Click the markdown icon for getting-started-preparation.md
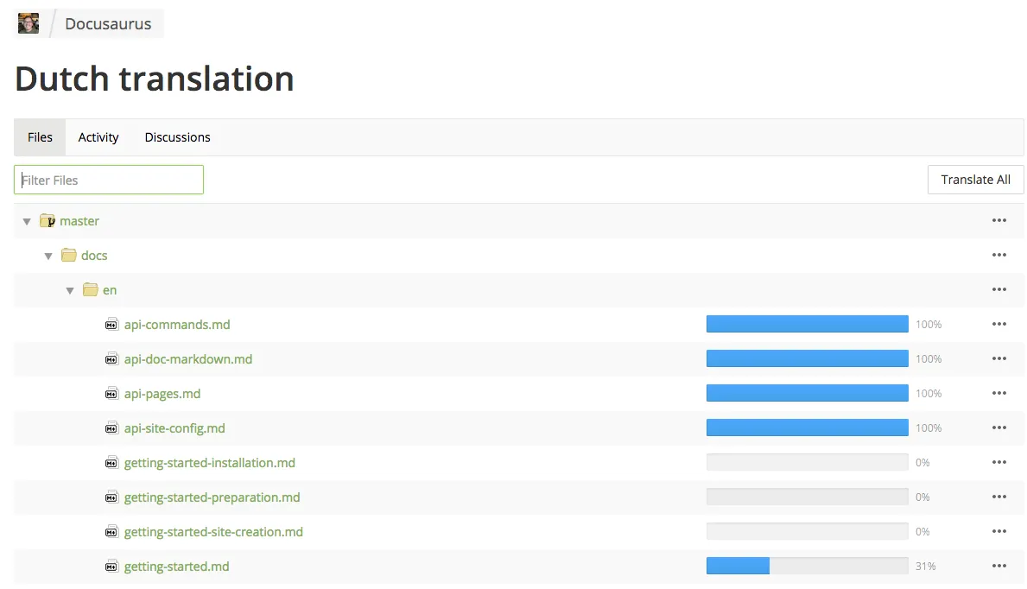1027x589 pixels. pos(112,497)
